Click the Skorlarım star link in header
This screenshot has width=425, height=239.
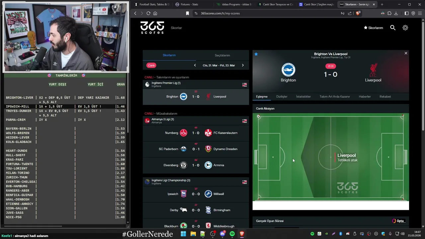(374, 28)
